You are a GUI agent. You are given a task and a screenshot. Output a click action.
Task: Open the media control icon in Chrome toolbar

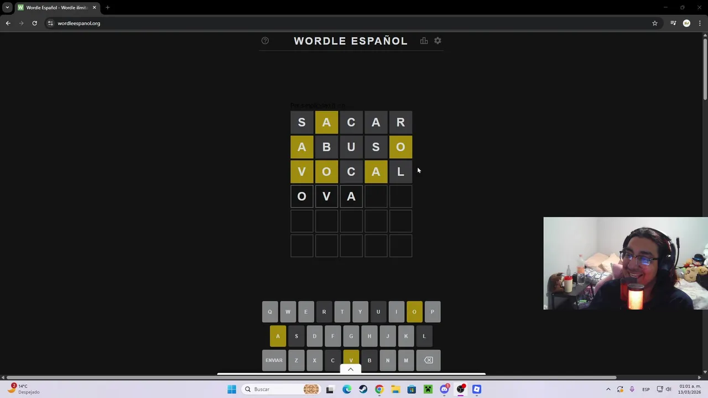pos(673,23)
